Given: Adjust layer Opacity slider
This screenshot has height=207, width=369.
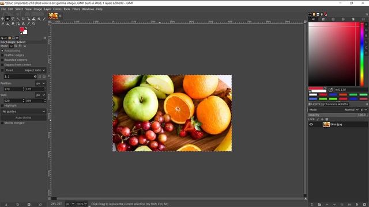Looking at the screenshot, I should [x=337, y=115].
